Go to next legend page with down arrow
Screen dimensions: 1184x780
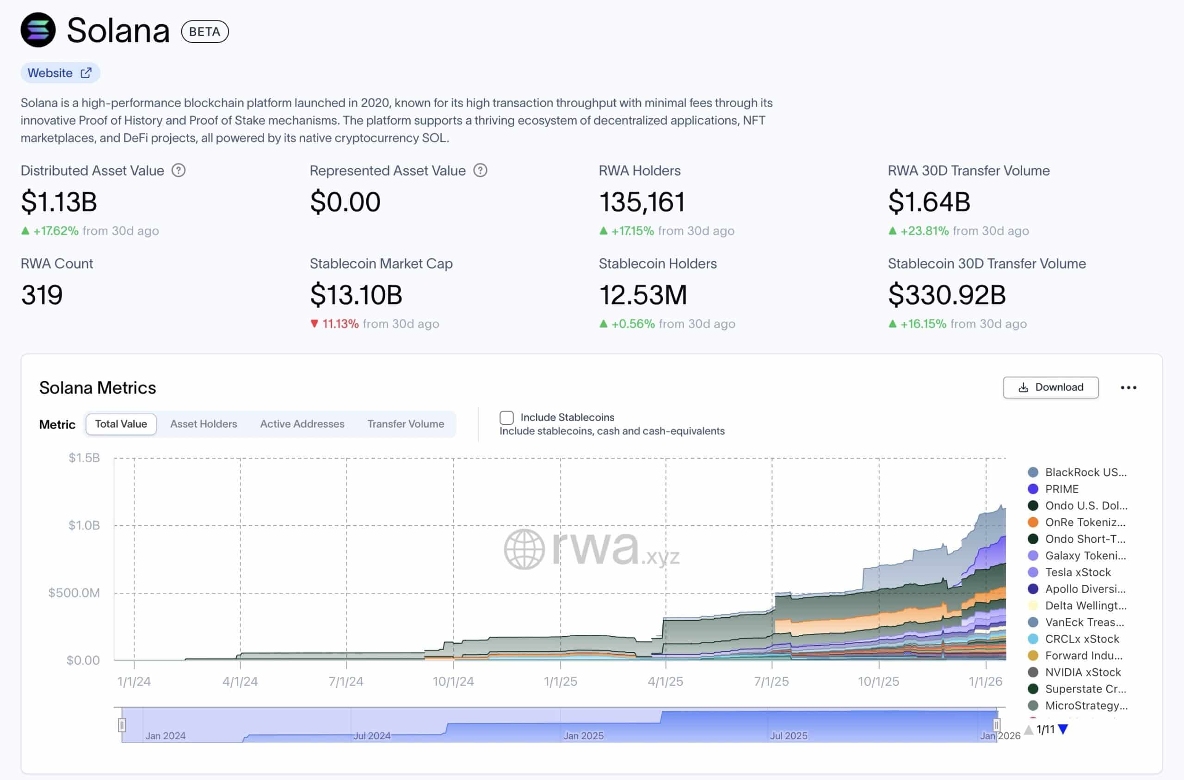click(x=1064, y=729)
